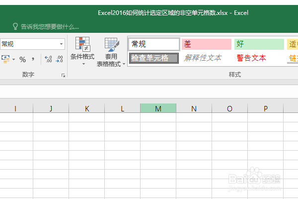Viewport: 298px width, 199px height.
Task: Select column P header
Action: 265,108
